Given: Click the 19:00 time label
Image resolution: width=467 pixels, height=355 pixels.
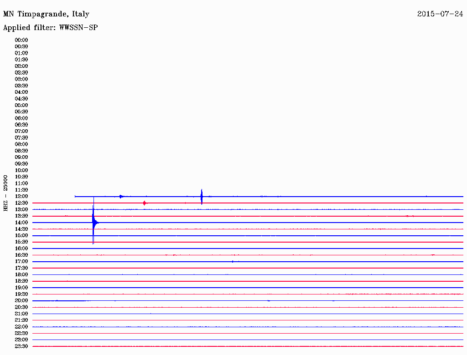Looking at the screenshot, I should 21,288.
